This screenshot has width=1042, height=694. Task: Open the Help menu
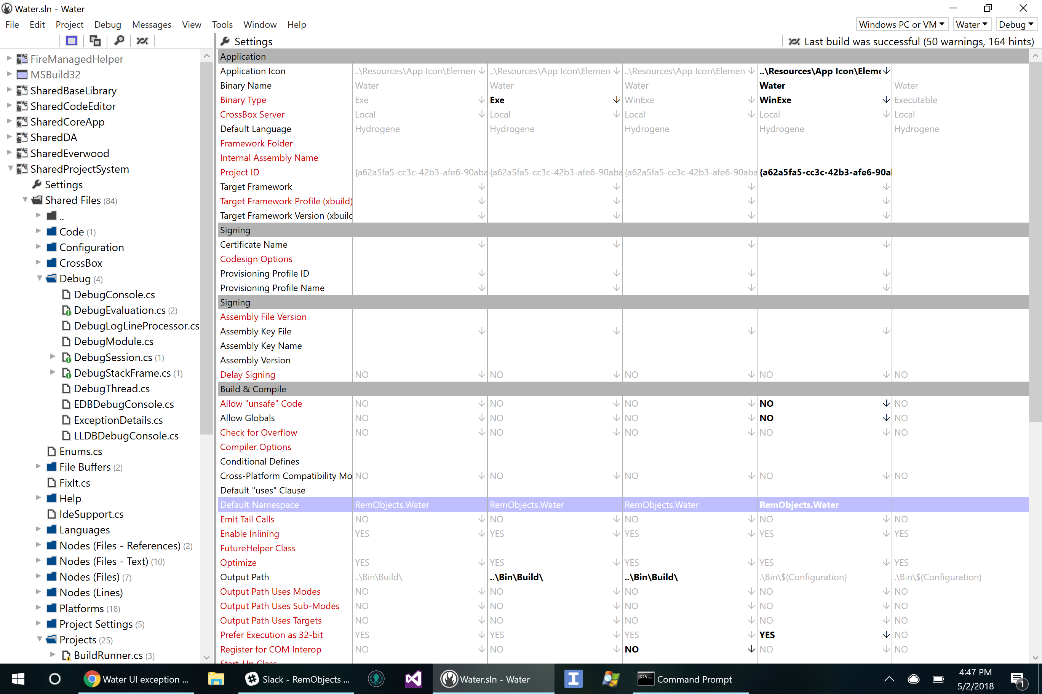(x=296, y=24)
